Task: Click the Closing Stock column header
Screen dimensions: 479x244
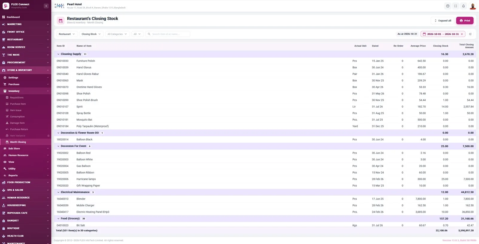Action: (441, 46)
